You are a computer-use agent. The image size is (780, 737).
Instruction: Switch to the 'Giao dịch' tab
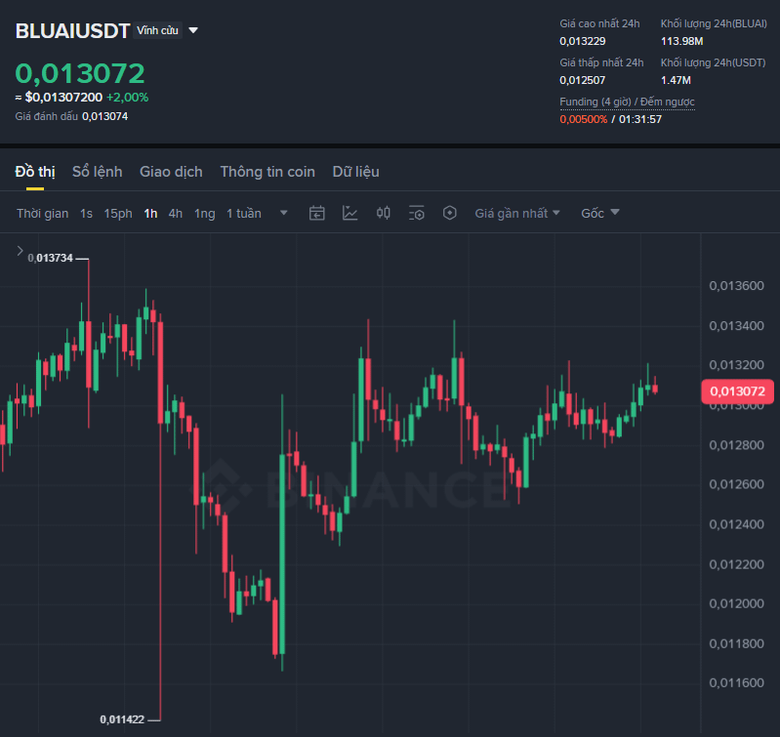pyautogui.click(x=171, y=172)
